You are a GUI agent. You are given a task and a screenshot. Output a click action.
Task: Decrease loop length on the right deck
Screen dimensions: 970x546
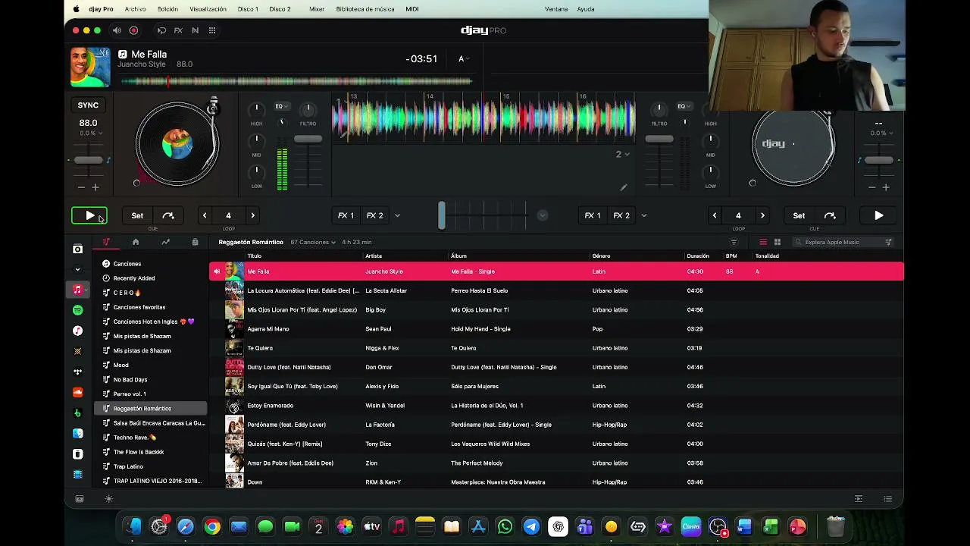pyautogui.click(x=714, y=215)
